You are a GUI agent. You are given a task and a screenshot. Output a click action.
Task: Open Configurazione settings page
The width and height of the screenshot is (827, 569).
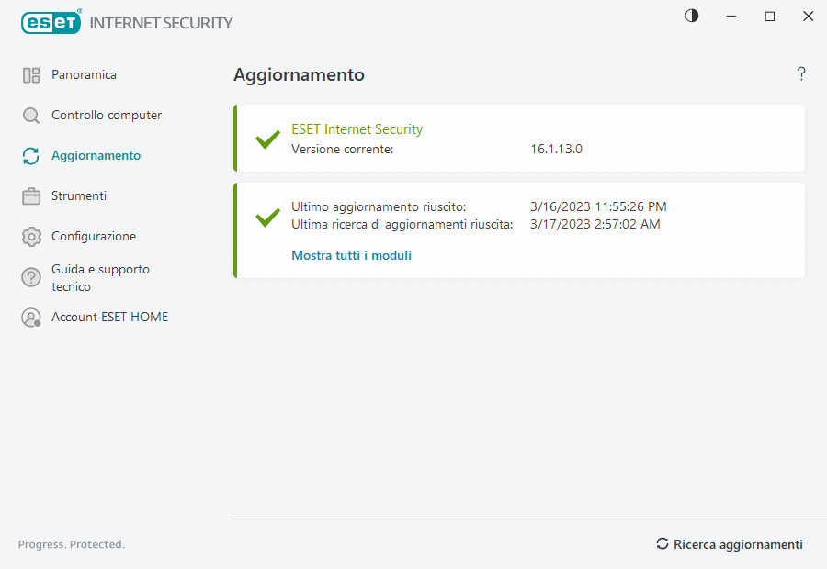(94, 237)
